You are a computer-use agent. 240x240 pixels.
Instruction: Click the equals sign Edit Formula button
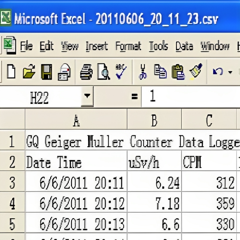[134, 97]
